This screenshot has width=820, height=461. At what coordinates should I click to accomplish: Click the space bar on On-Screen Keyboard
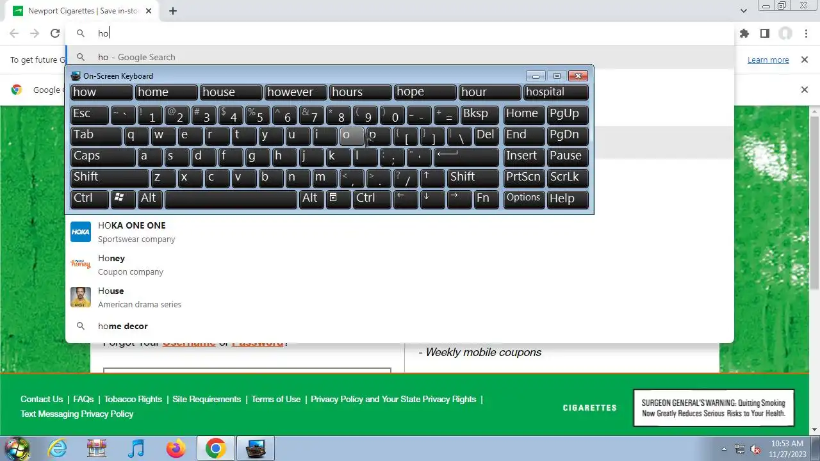click(231, 199)
